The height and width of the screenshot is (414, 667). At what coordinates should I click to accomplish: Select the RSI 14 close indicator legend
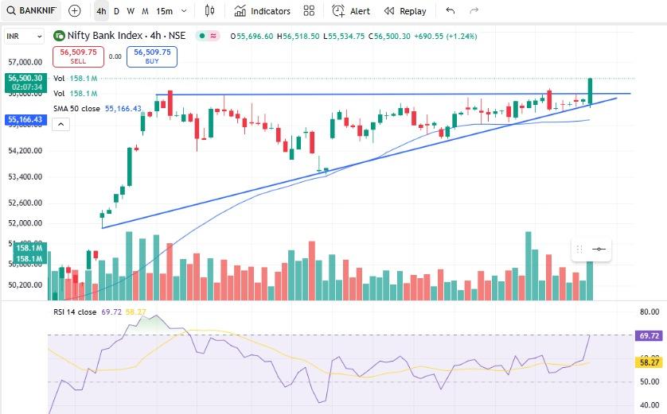99,312
